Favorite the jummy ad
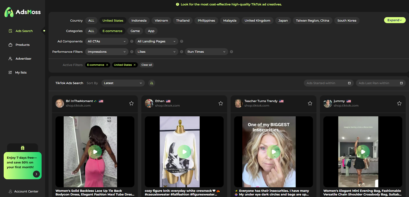409x197 pixels. tap(399, 103)
